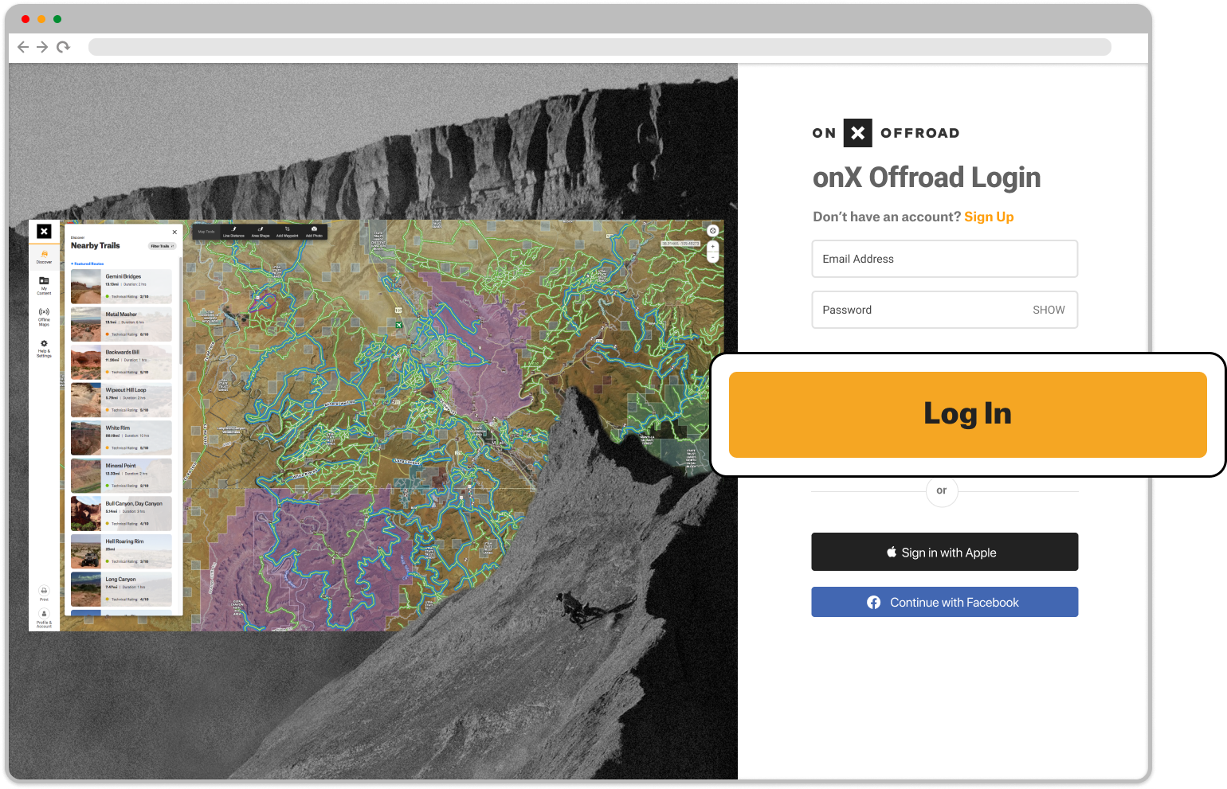Click Continue with Facebook button

pos(944,602)
